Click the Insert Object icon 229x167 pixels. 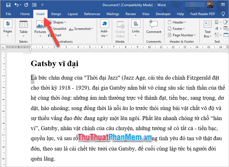click(226, 35)
